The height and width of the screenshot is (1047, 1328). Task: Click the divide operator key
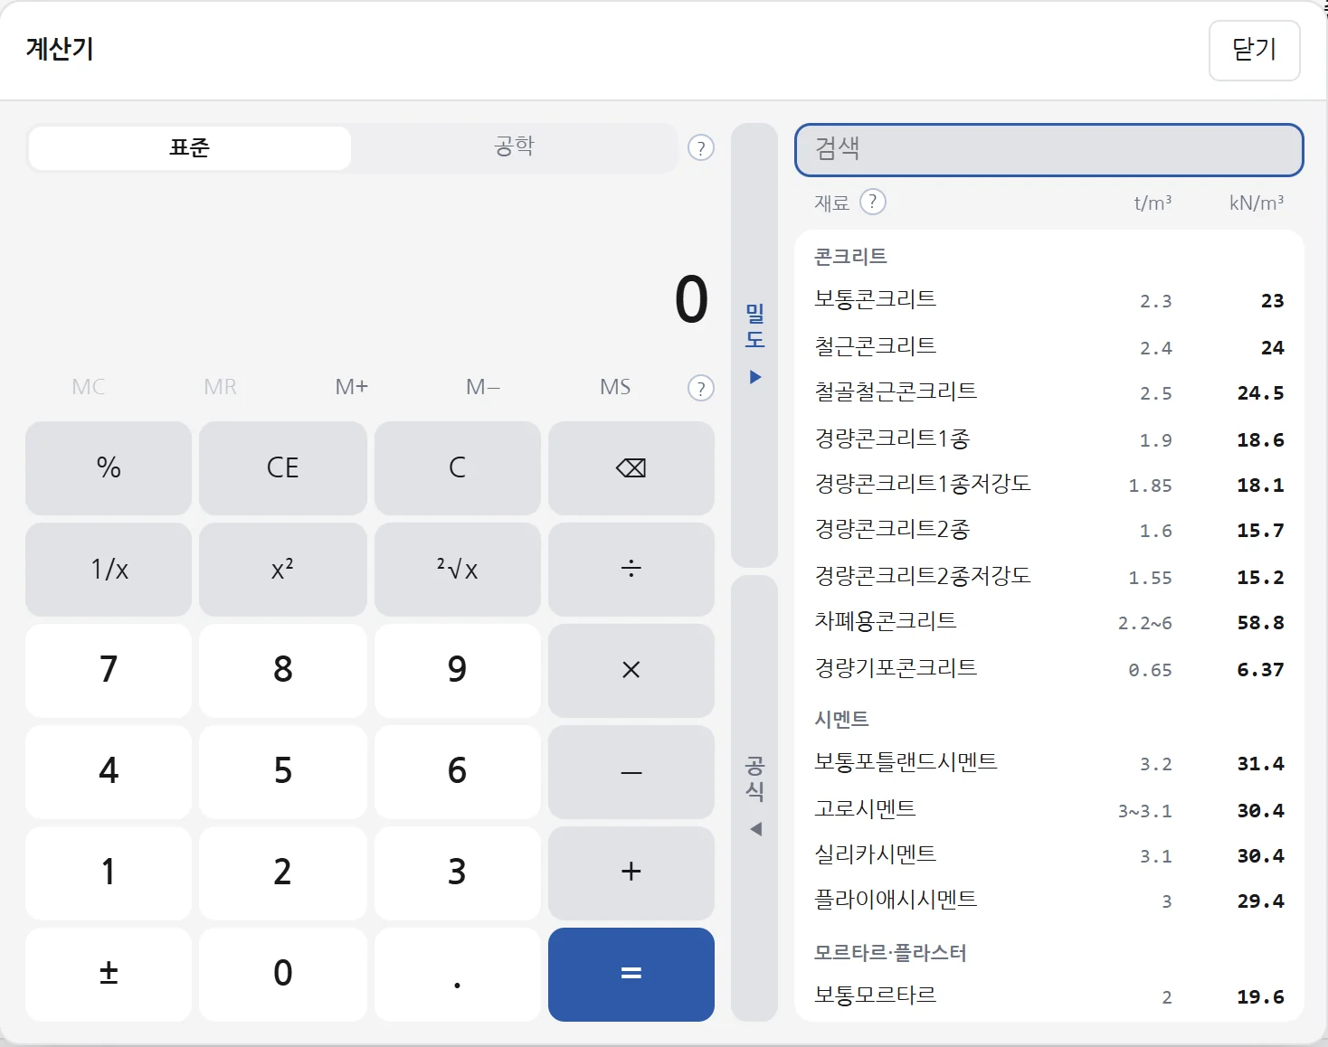pos(631,569)
